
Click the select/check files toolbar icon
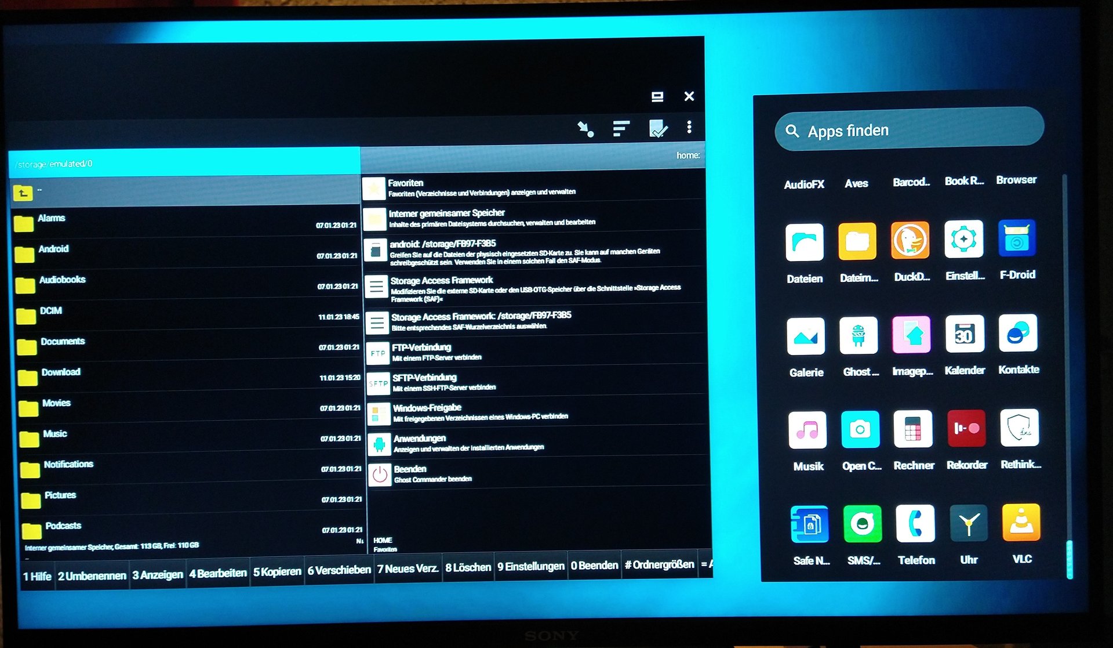click(658, 128)
